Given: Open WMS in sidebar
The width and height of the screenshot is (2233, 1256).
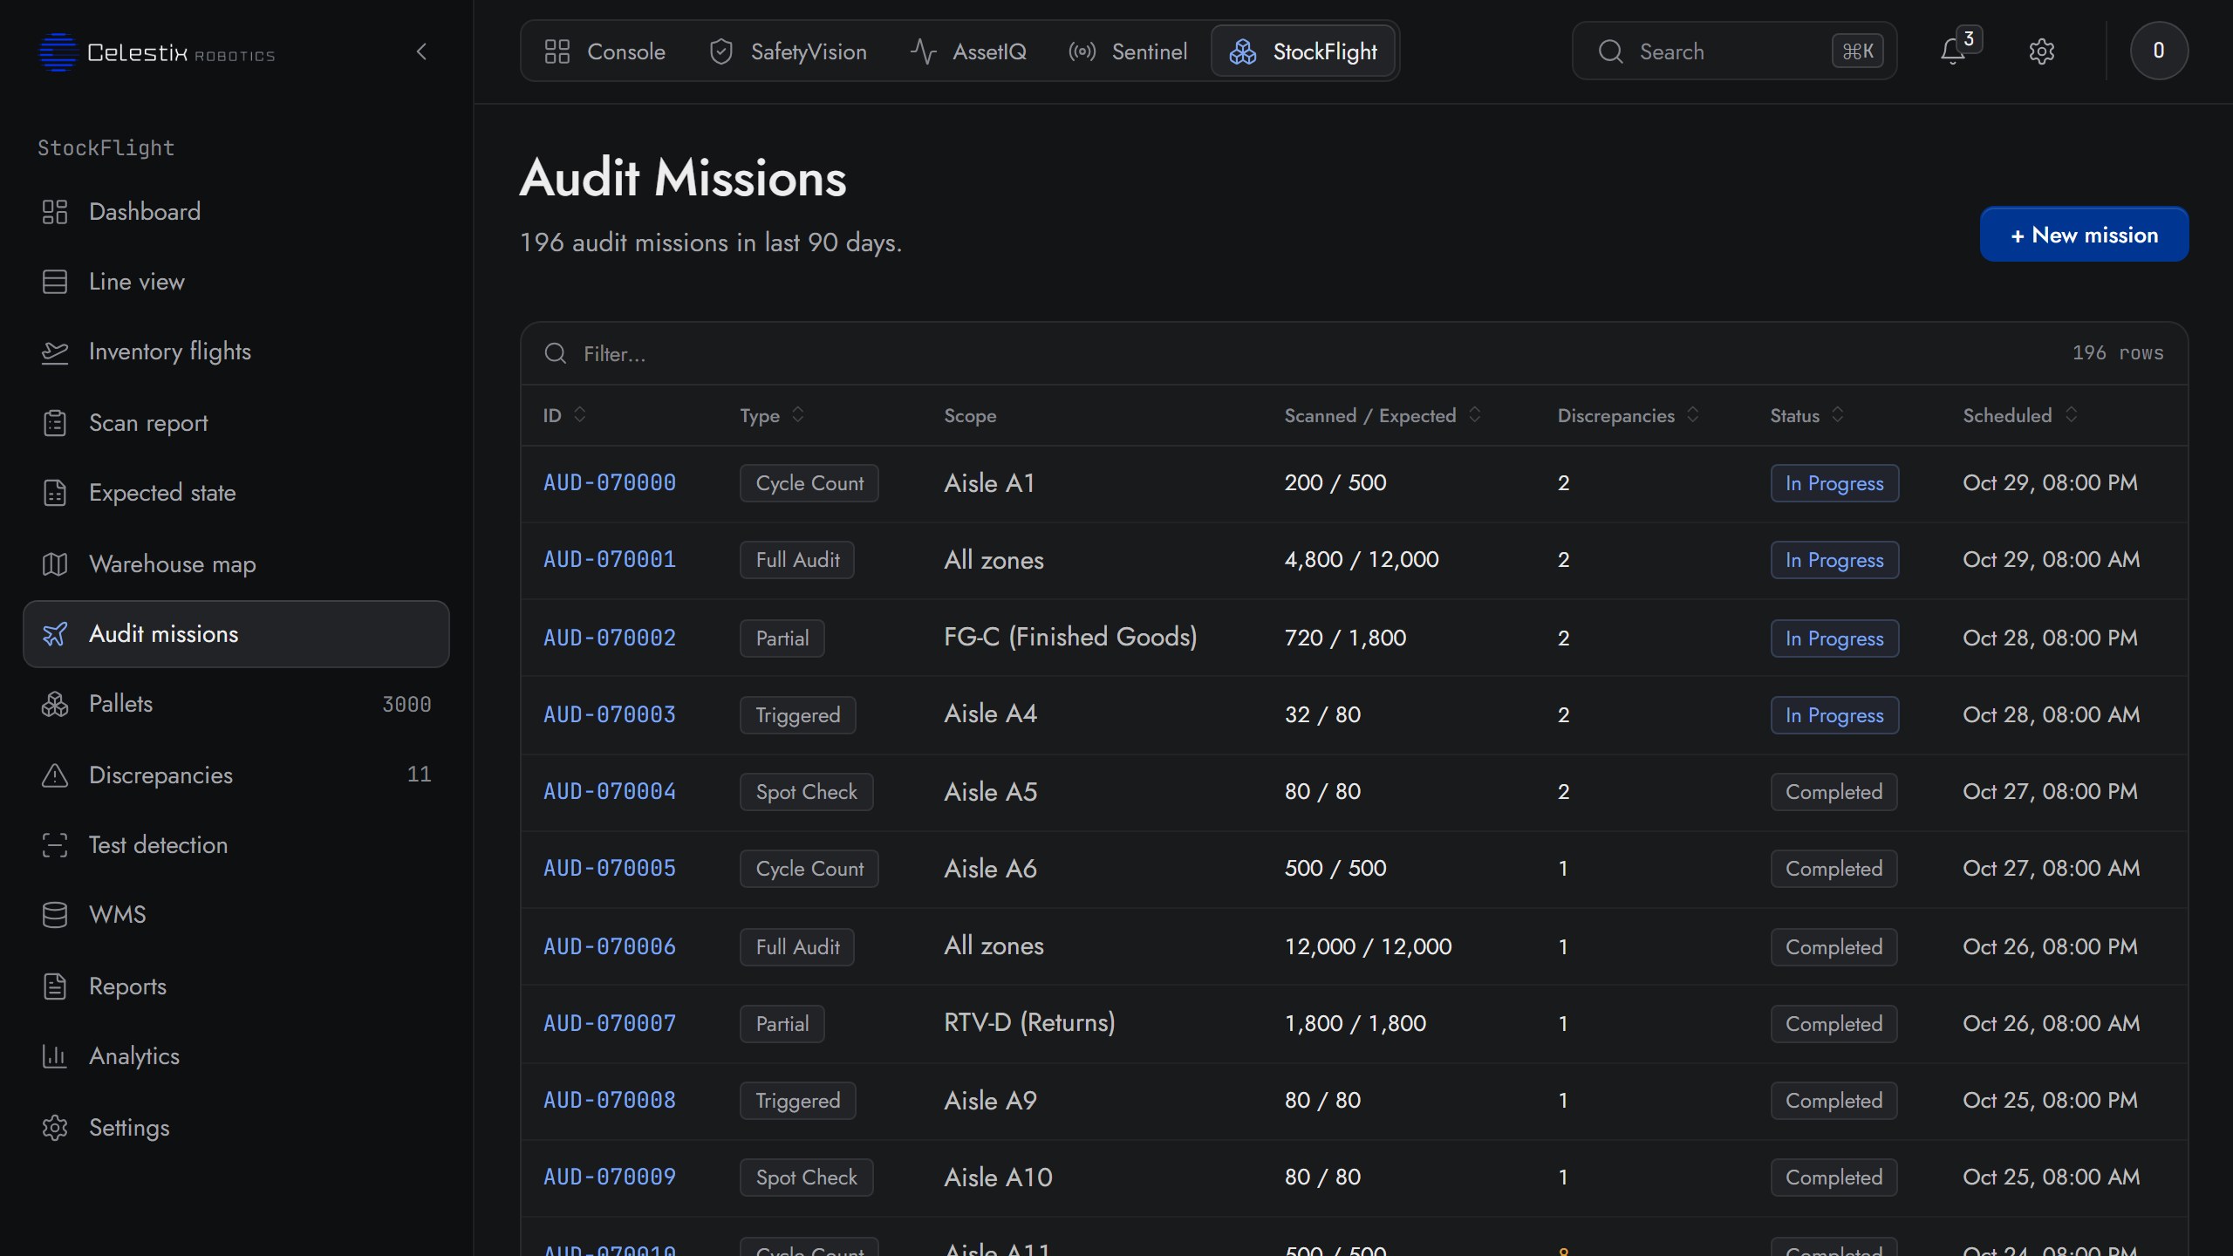Looking at the screenshot, I should (x=236, y=915).
